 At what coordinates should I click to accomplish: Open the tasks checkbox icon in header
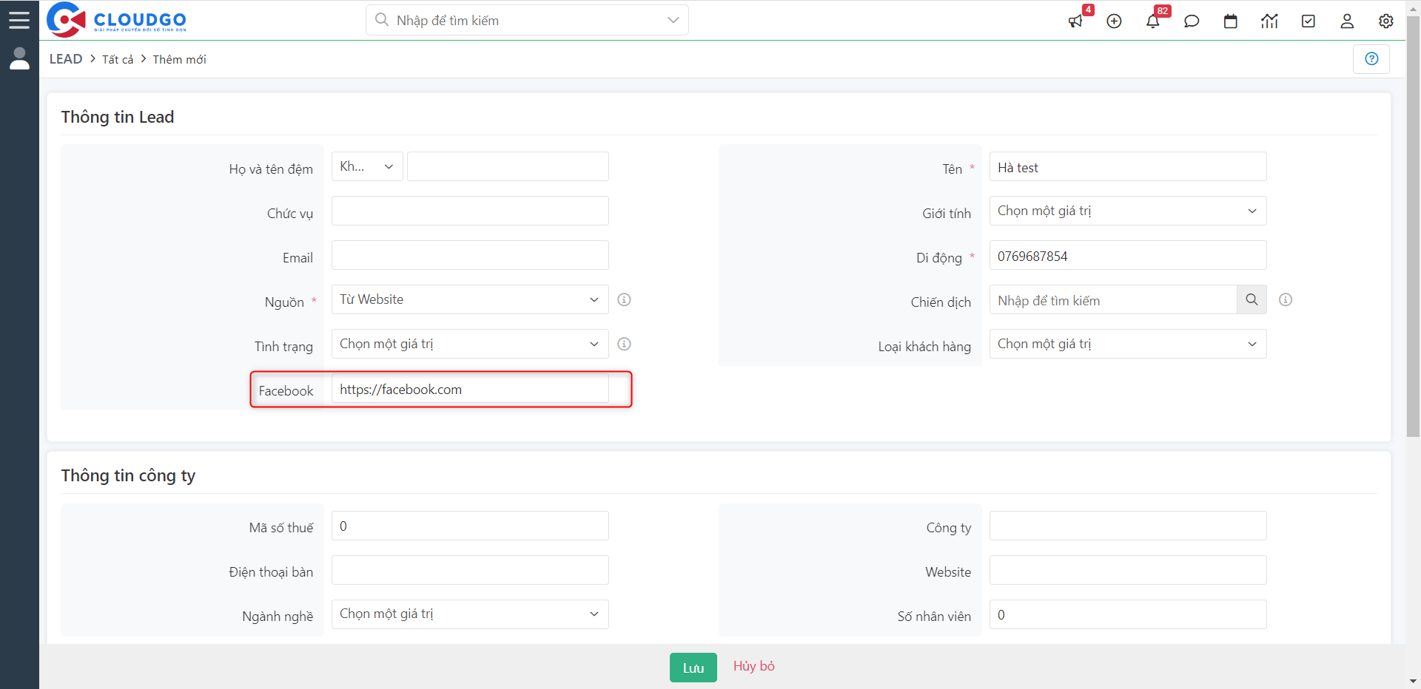point(1308,21)
